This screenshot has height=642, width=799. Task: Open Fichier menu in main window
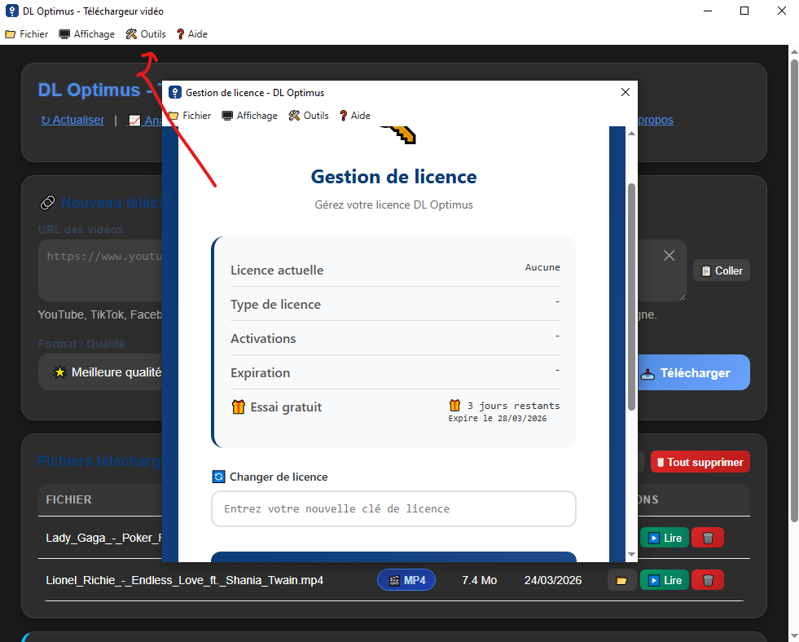click(x=27, y=34)
